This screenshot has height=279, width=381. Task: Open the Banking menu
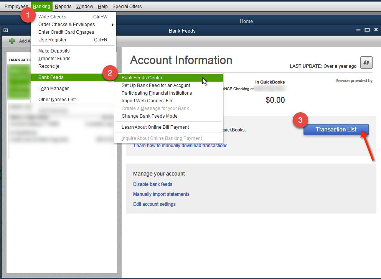[x=41, y=6]
